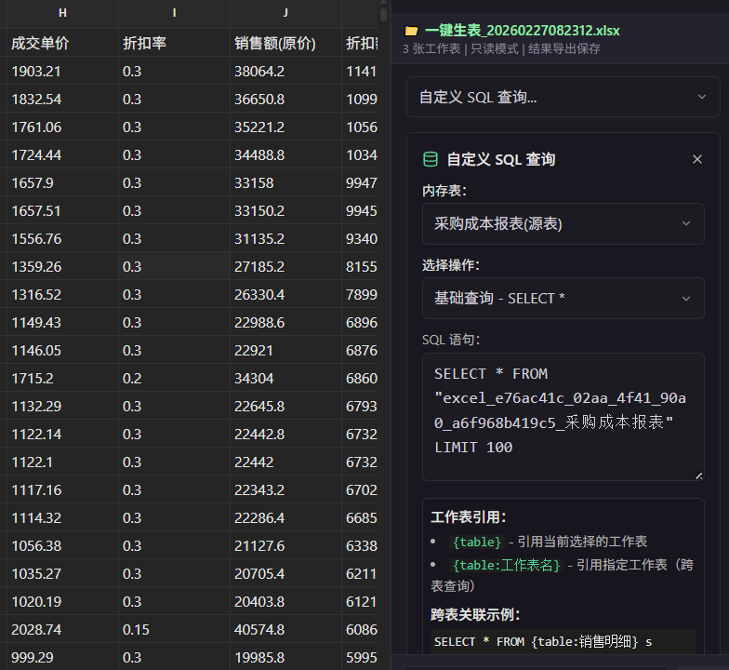The width and height of the screenshot is (729, 670).
Task: Open the 自定义 SQL 查询... top dropdown
Action: 563,97
